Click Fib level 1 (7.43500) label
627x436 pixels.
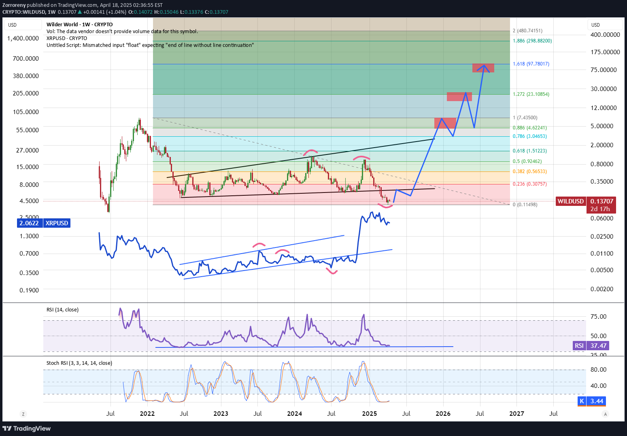click(525, 118)
